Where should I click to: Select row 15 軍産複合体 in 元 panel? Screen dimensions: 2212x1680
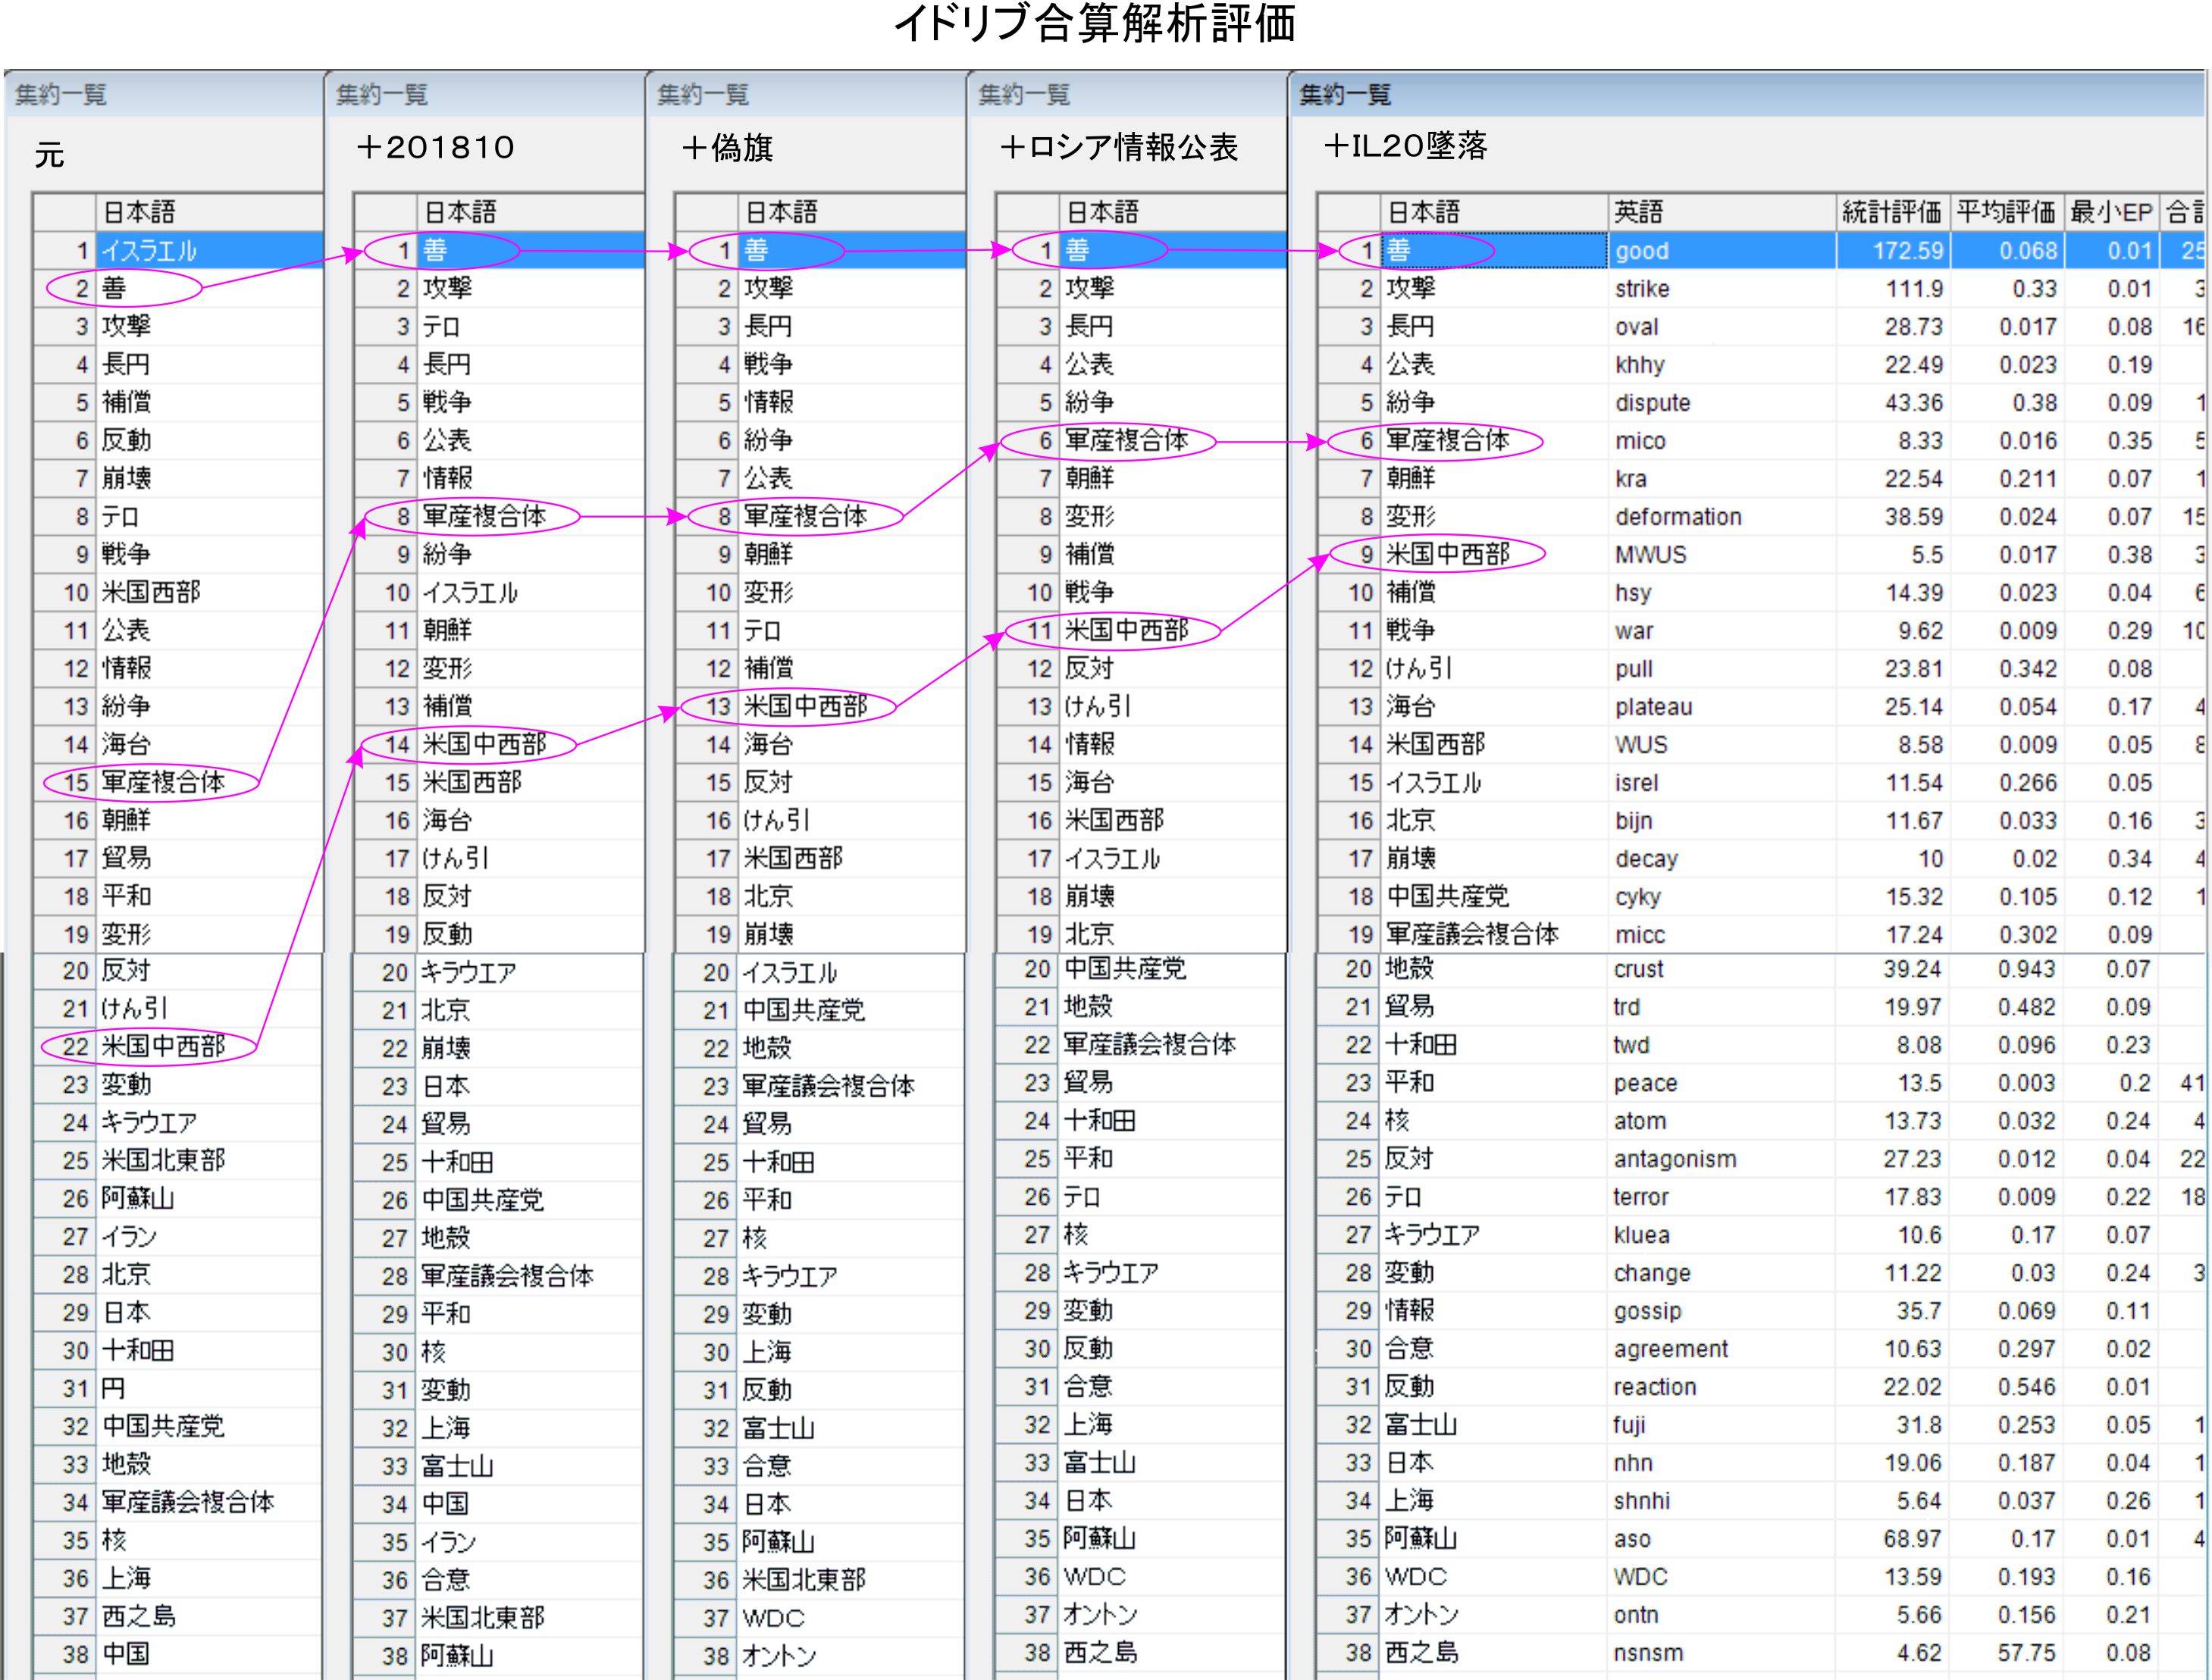pyautogui.click(x=163, y=782)
